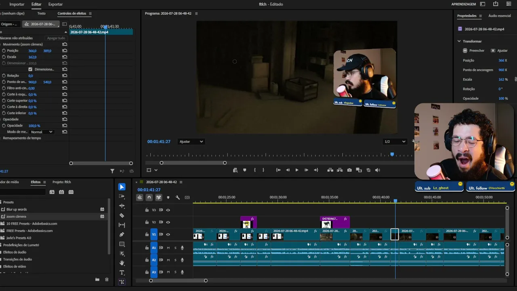
Task: Select the Selection arrow tool
Action: pos(122,187)
